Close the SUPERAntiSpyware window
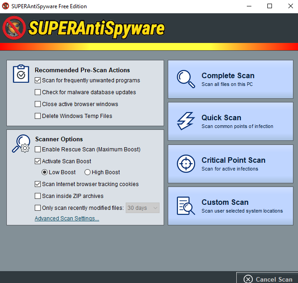298x283 pixels. (x=290, y=6)
